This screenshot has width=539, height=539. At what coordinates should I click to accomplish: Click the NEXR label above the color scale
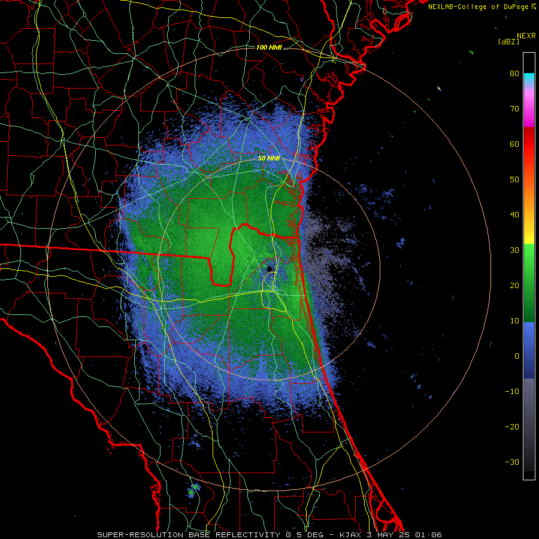(526, 36)
